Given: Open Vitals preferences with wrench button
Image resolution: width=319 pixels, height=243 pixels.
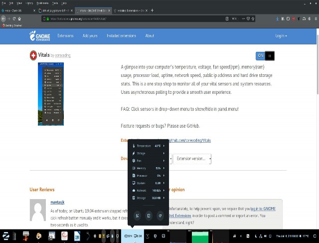Looking at the screenshot, I should 138,216.
